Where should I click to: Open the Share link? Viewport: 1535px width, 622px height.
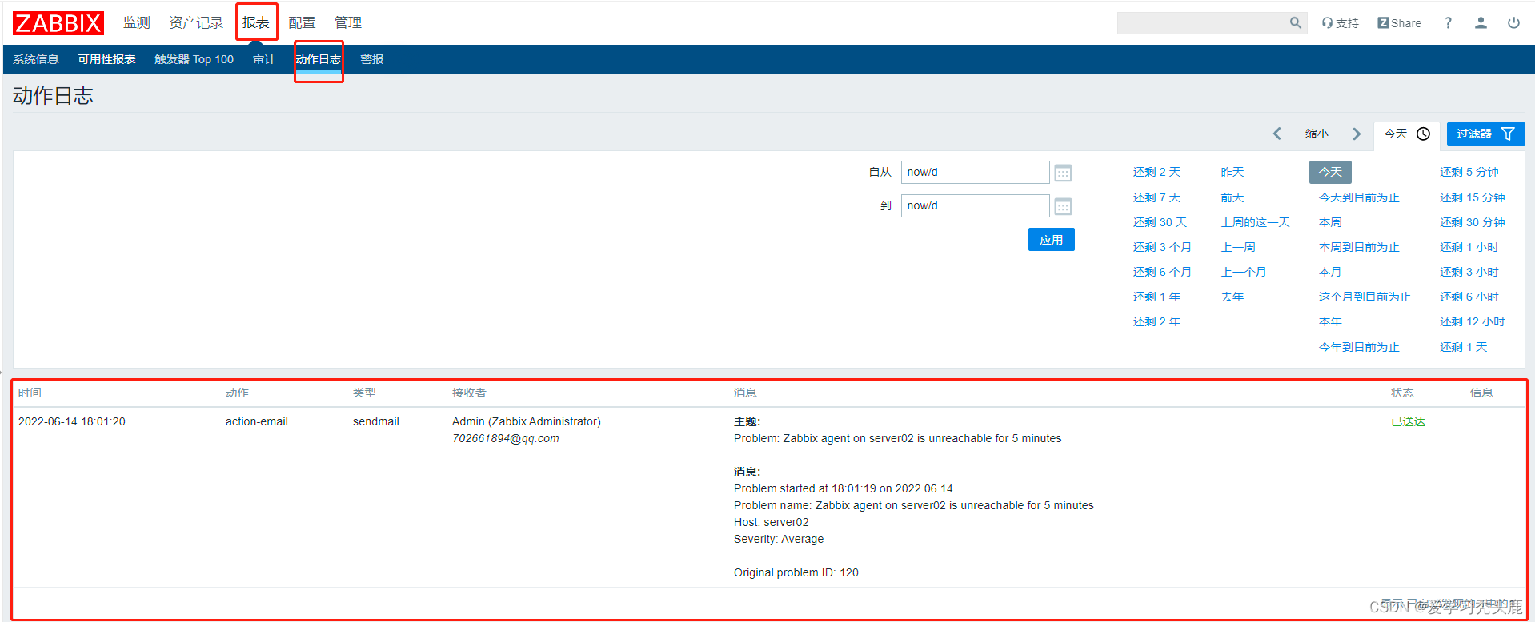pos(1399,23)
